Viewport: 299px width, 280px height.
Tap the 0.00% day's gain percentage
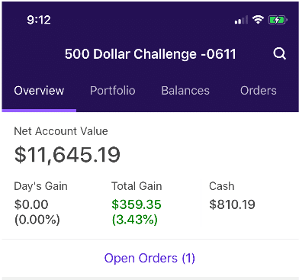pyautogui.click(x=37, y=220)
